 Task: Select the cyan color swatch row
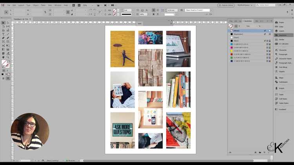[x=250, y=44]
